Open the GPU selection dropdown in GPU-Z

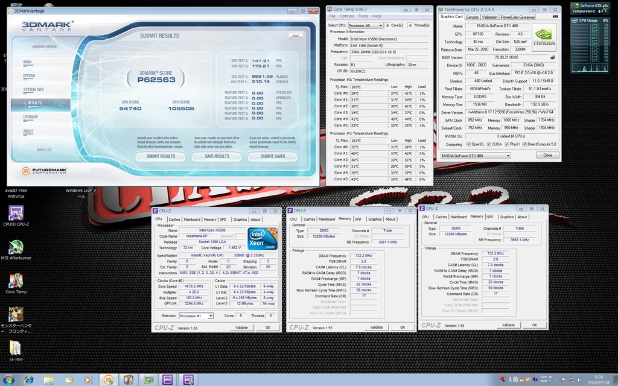(x=476, y=156)
